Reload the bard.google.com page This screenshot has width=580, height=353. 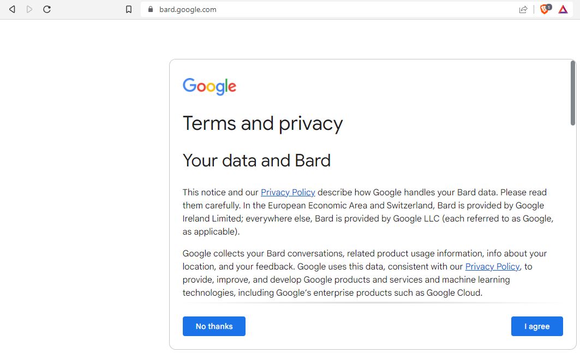(47, 9)
